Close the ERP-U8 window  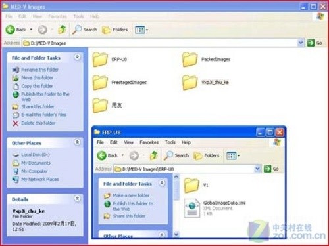pos(280,133)
